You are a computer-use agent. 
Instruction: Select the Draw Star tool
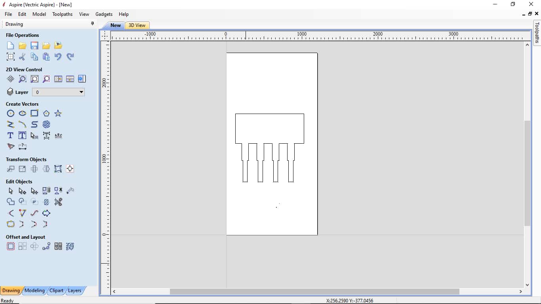58,114
